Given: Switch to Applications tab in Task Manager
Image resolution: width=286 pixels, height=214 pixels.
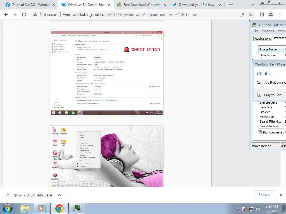Looking at the screenshot, I should pos(263,38).
